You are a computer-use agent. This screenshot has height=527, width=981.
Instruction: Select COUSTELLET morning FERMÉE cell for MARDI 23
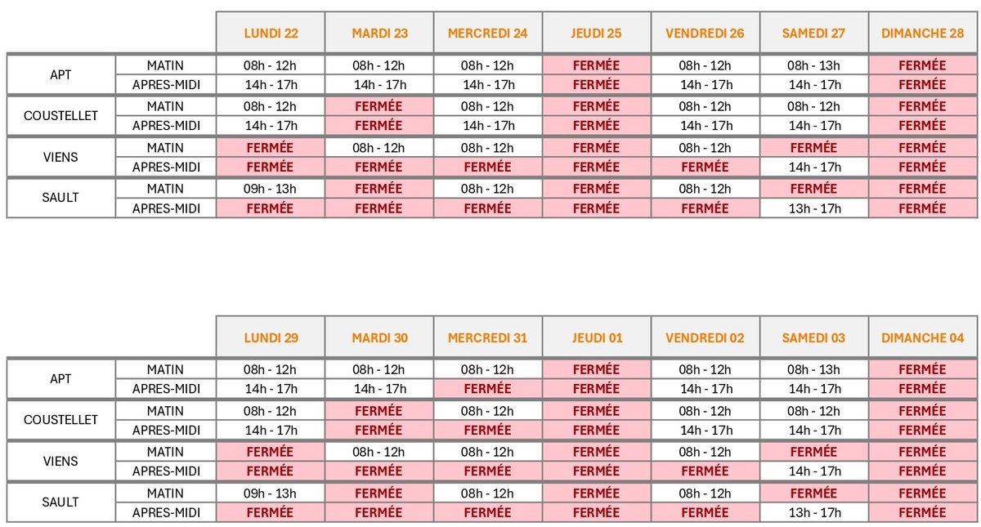pyautogui.click(x=379, y=106)
